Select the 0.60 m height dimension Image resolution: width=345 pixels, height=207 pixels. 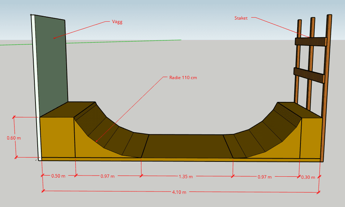[x=14, y=138]
